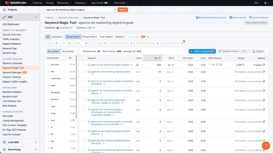
Task: Expand the 'personas' keyword group
Action: pyautogui.click(x=48, y=64)
